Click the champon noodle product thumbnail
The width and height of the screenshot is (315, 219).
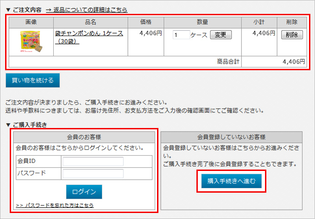point(31,41)
